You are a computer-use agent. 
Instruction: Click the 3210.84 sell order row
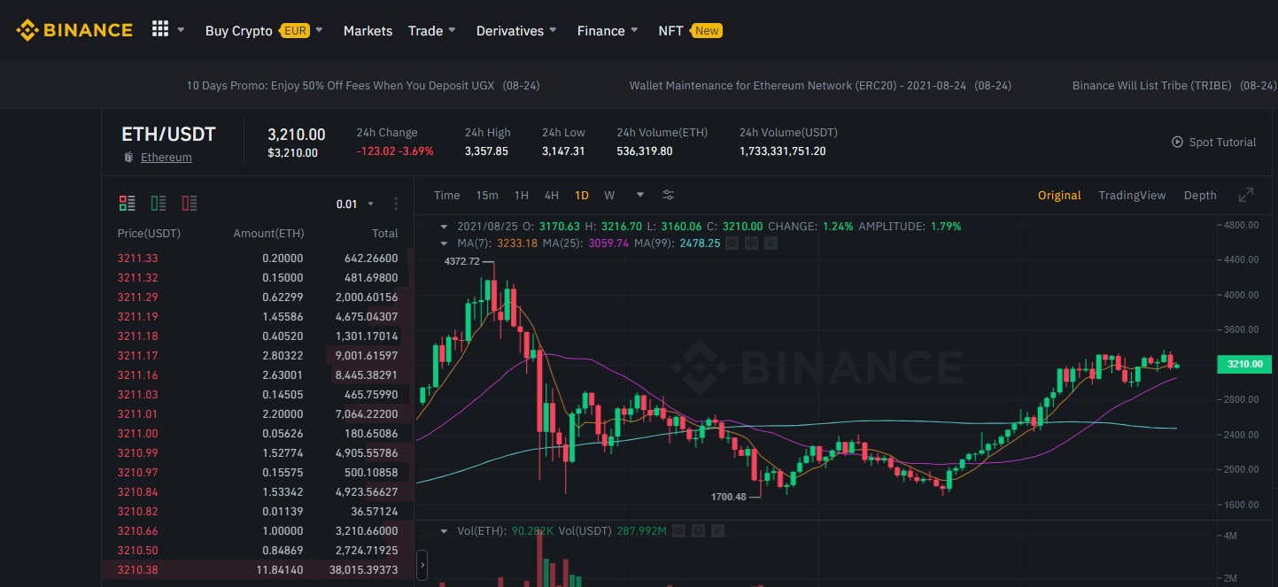click(258, 492)
